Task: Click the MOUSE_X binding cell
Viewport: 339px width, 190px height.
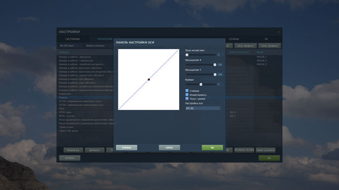Action: (268, 61)
